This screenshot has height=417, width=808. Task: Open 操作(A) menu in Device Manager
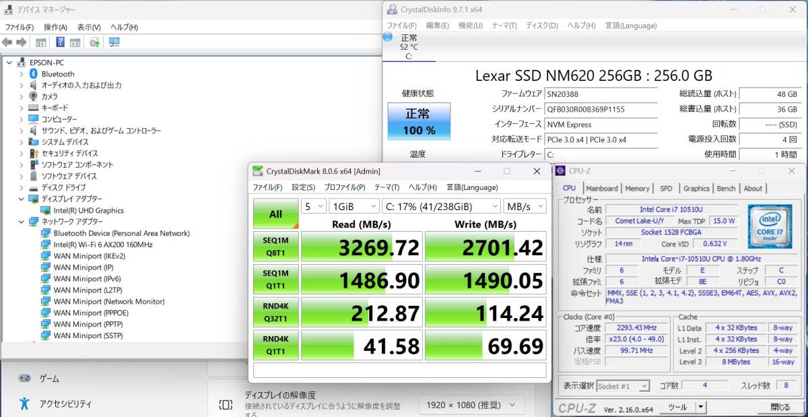coord(55,27)
